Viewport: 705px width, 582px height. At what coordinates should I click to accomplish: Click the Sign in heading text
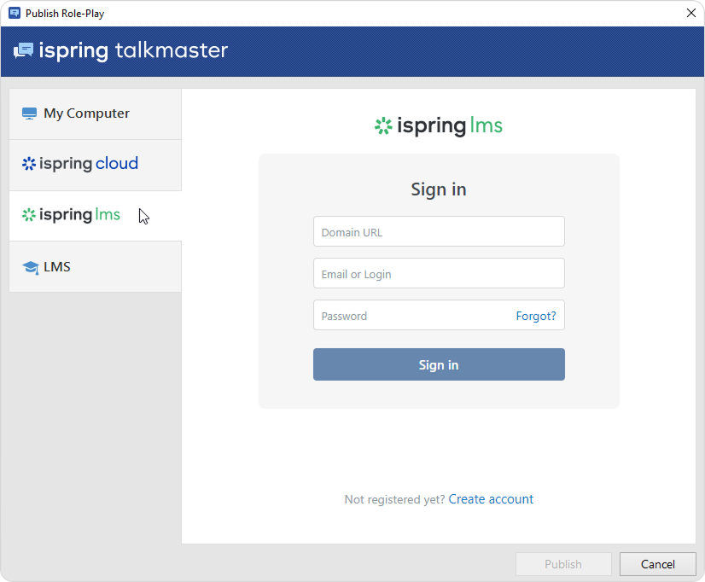[439, 189]
